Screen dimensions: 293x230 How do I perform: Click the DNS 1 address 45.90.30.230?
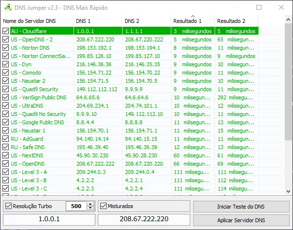click(x=92, y=155)
